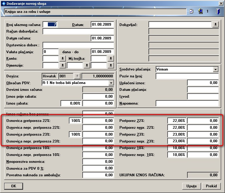Close the Dodavanje novog sloga window
This screenshot has width=225, height=193.
point(221,4)
